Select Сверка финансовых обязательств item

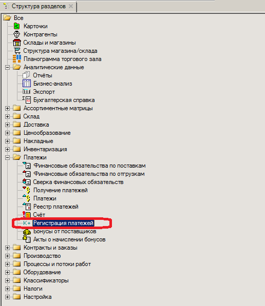tap(78, 182)
